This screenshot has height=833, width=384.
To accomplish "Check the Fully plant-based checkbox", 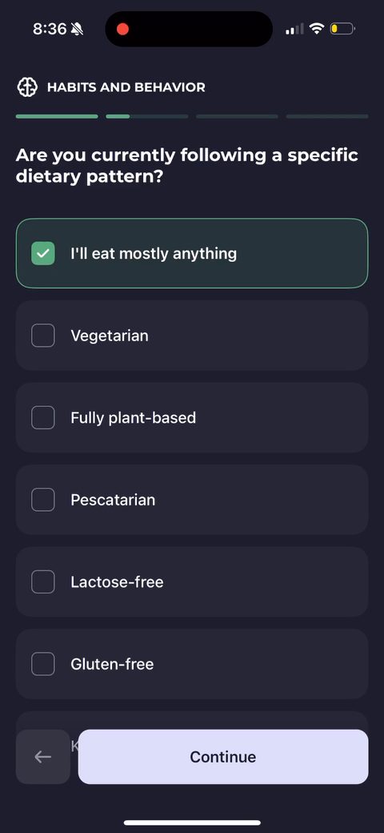I will click(43, 417).
